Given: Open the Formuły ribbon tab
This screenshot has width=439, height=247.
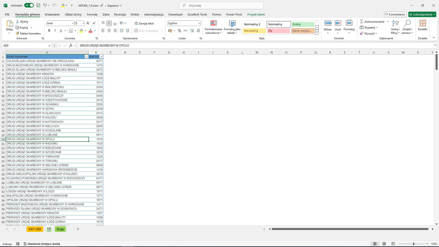Looking at the screenshot, I should (x=92, y=15).
